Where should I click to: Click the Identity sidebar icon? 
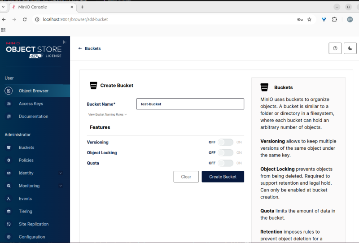[9, 173]
